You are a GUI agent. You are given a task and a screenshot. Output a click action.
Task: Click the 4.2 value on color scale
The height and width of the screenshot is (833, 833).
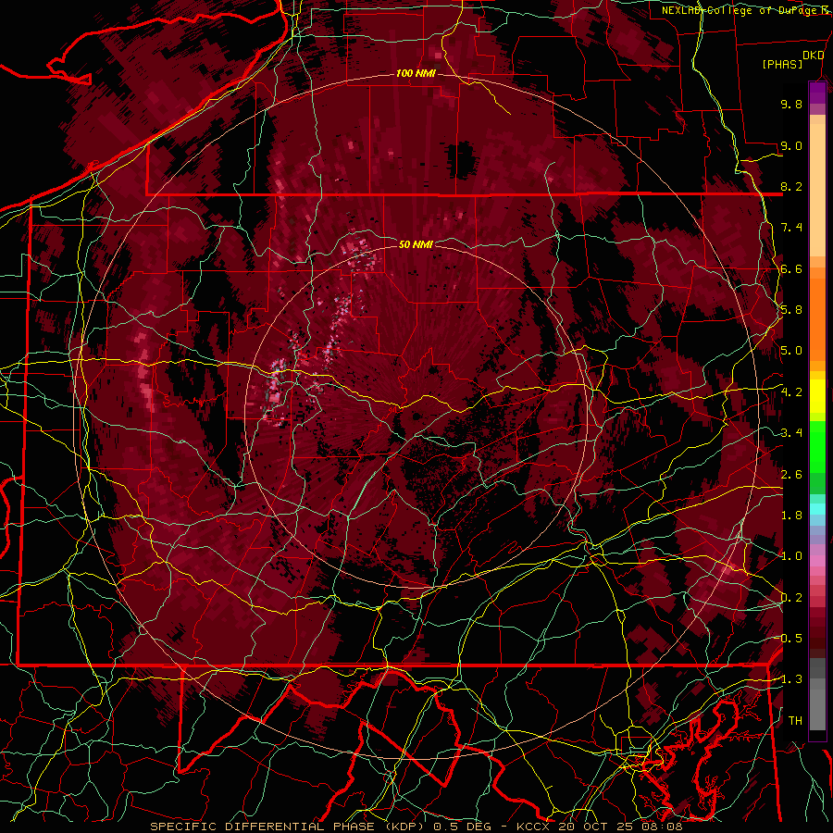(791, 392)
